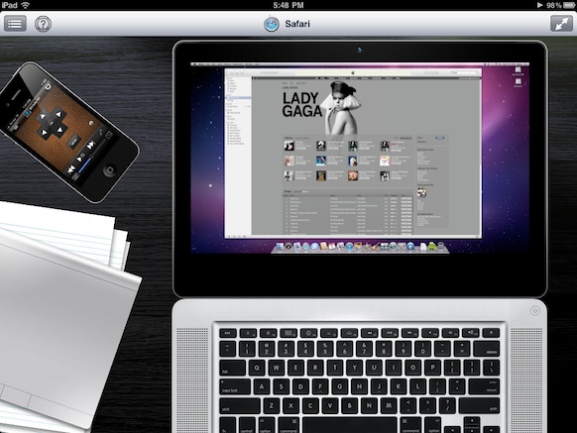577x433 pixels.
Task: Tap the mute speaker key
Action: click(x=430, y=333)
